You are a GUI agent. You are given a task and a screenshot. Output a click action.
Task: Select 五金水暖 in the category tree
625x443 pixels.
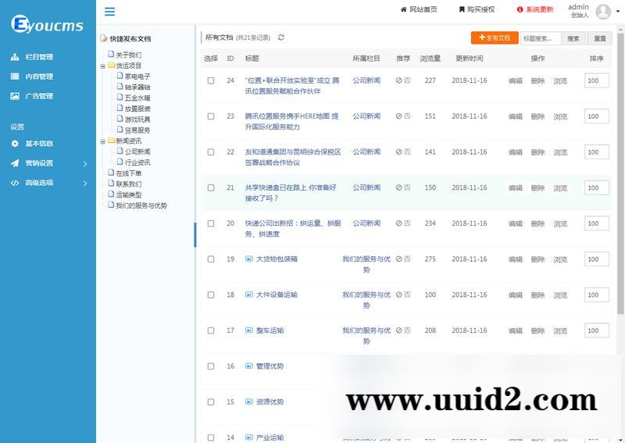(x=137, y=98)
